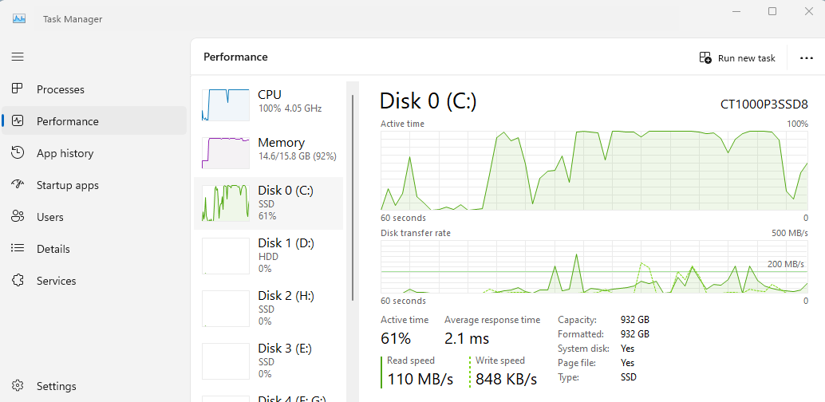Image resolution: width=825 pixels, height=402 pixels.
Task: Click the Run new task icon
Action: (705, 58)
